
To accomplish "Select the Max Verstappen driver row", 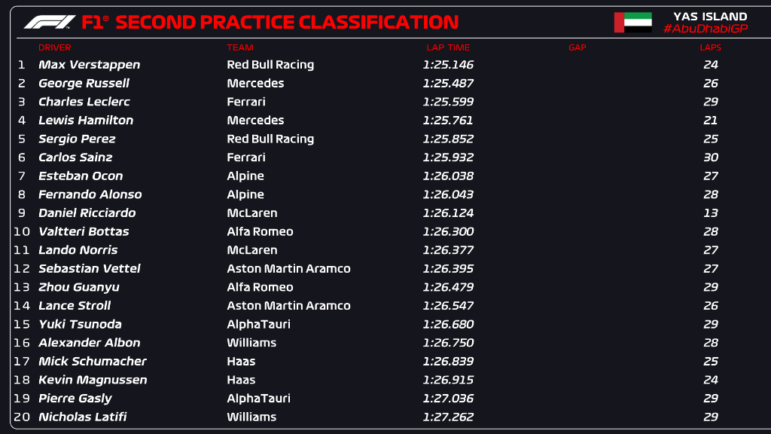I will point(89,65).
